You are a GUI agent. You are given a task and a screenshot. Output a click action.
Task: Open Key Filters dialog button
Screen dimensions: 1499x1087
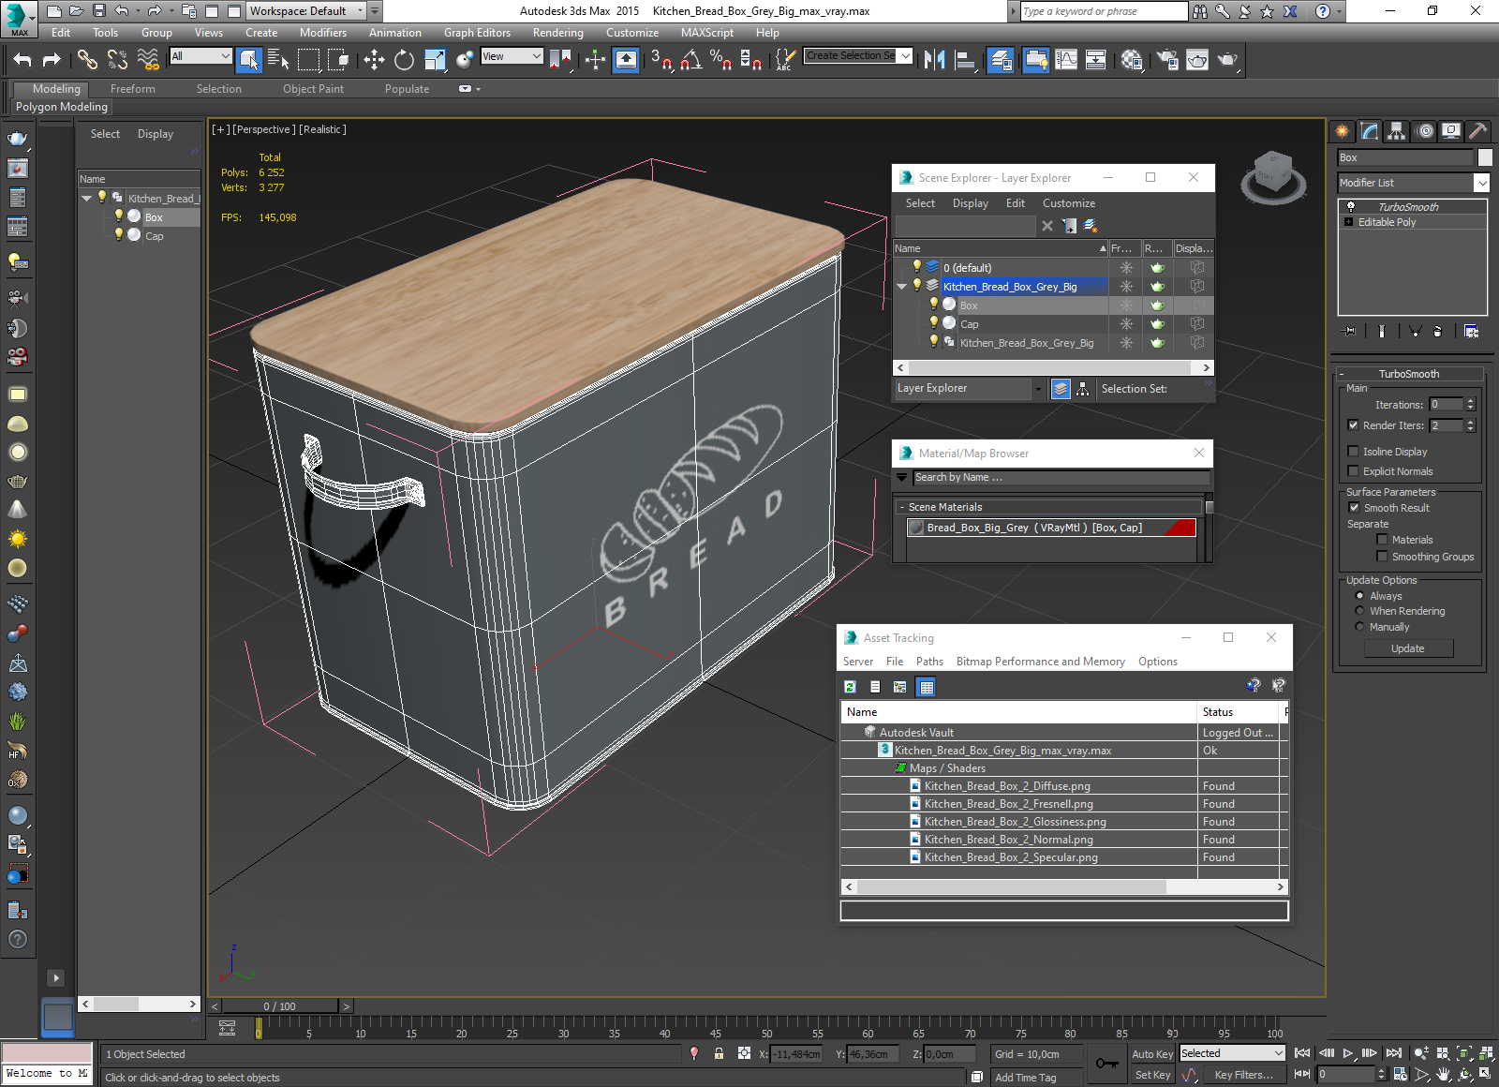[1243, 1075]
